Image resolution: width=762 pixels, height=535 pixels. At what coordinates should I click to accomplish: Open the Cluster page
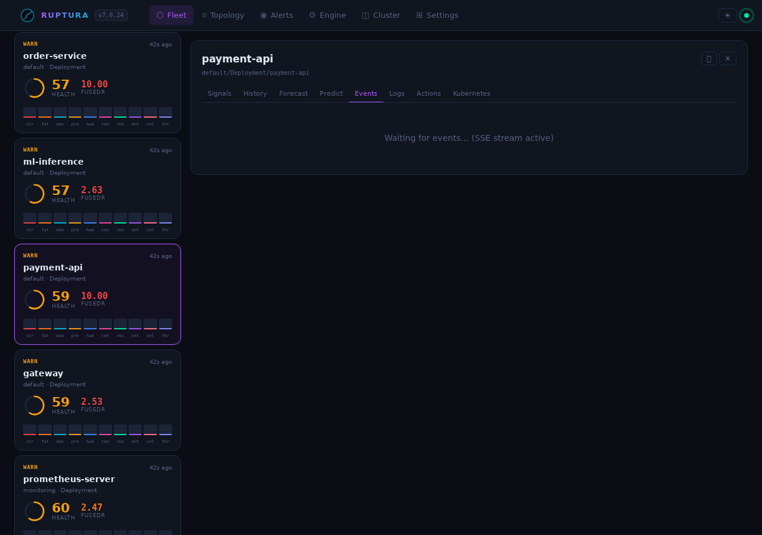click(381, 15)
